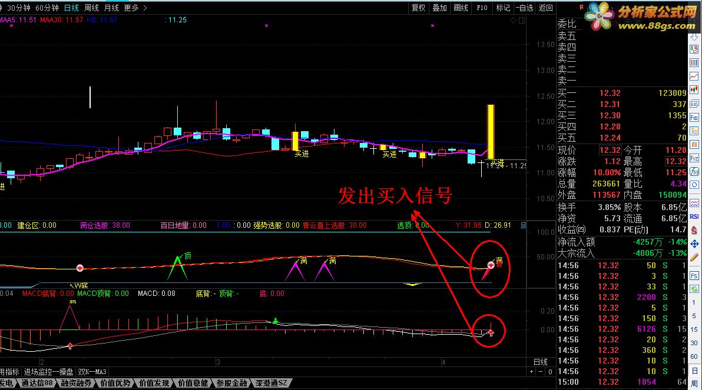Click the square window icon at chart top-right
This screenshot has height=390, width=702.
click(522, 20)
